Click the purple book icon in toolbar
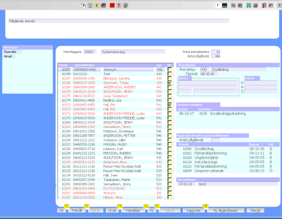Viewport: 282px width, 219px height. (104, 5)
